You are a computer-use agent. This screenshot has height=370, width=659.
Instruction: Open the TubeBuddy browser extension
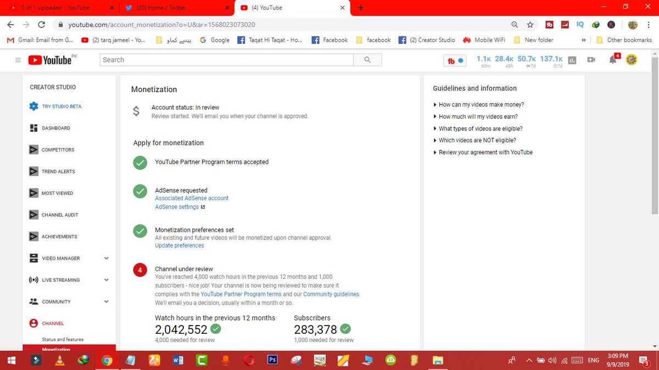[x=549, y=25]
